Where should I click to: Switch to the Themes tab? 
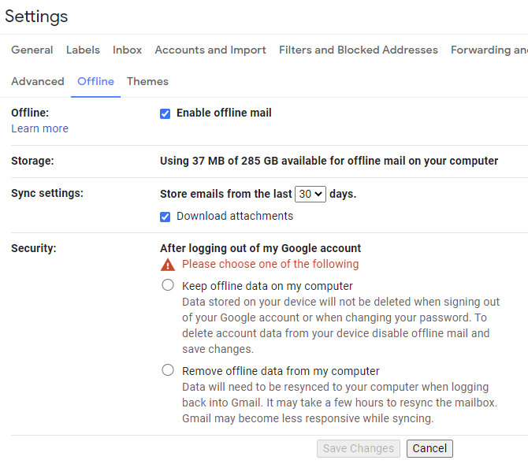[147, 81]
